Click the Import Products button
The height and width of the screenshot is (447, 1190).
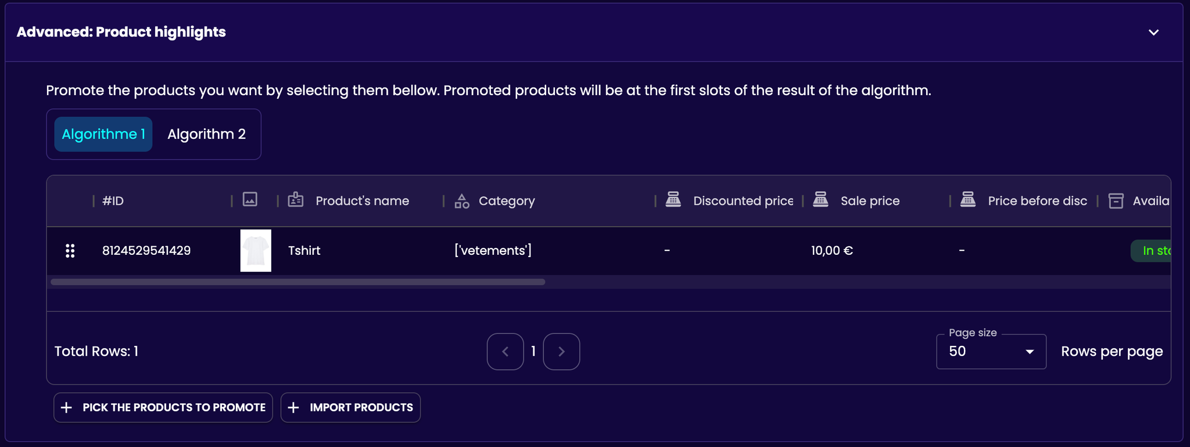pyautogui.click(x=350, y=408)
